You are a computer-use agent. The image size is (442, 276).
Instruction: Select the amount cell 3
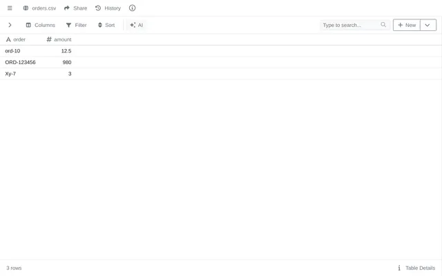[x=70, y=74]
